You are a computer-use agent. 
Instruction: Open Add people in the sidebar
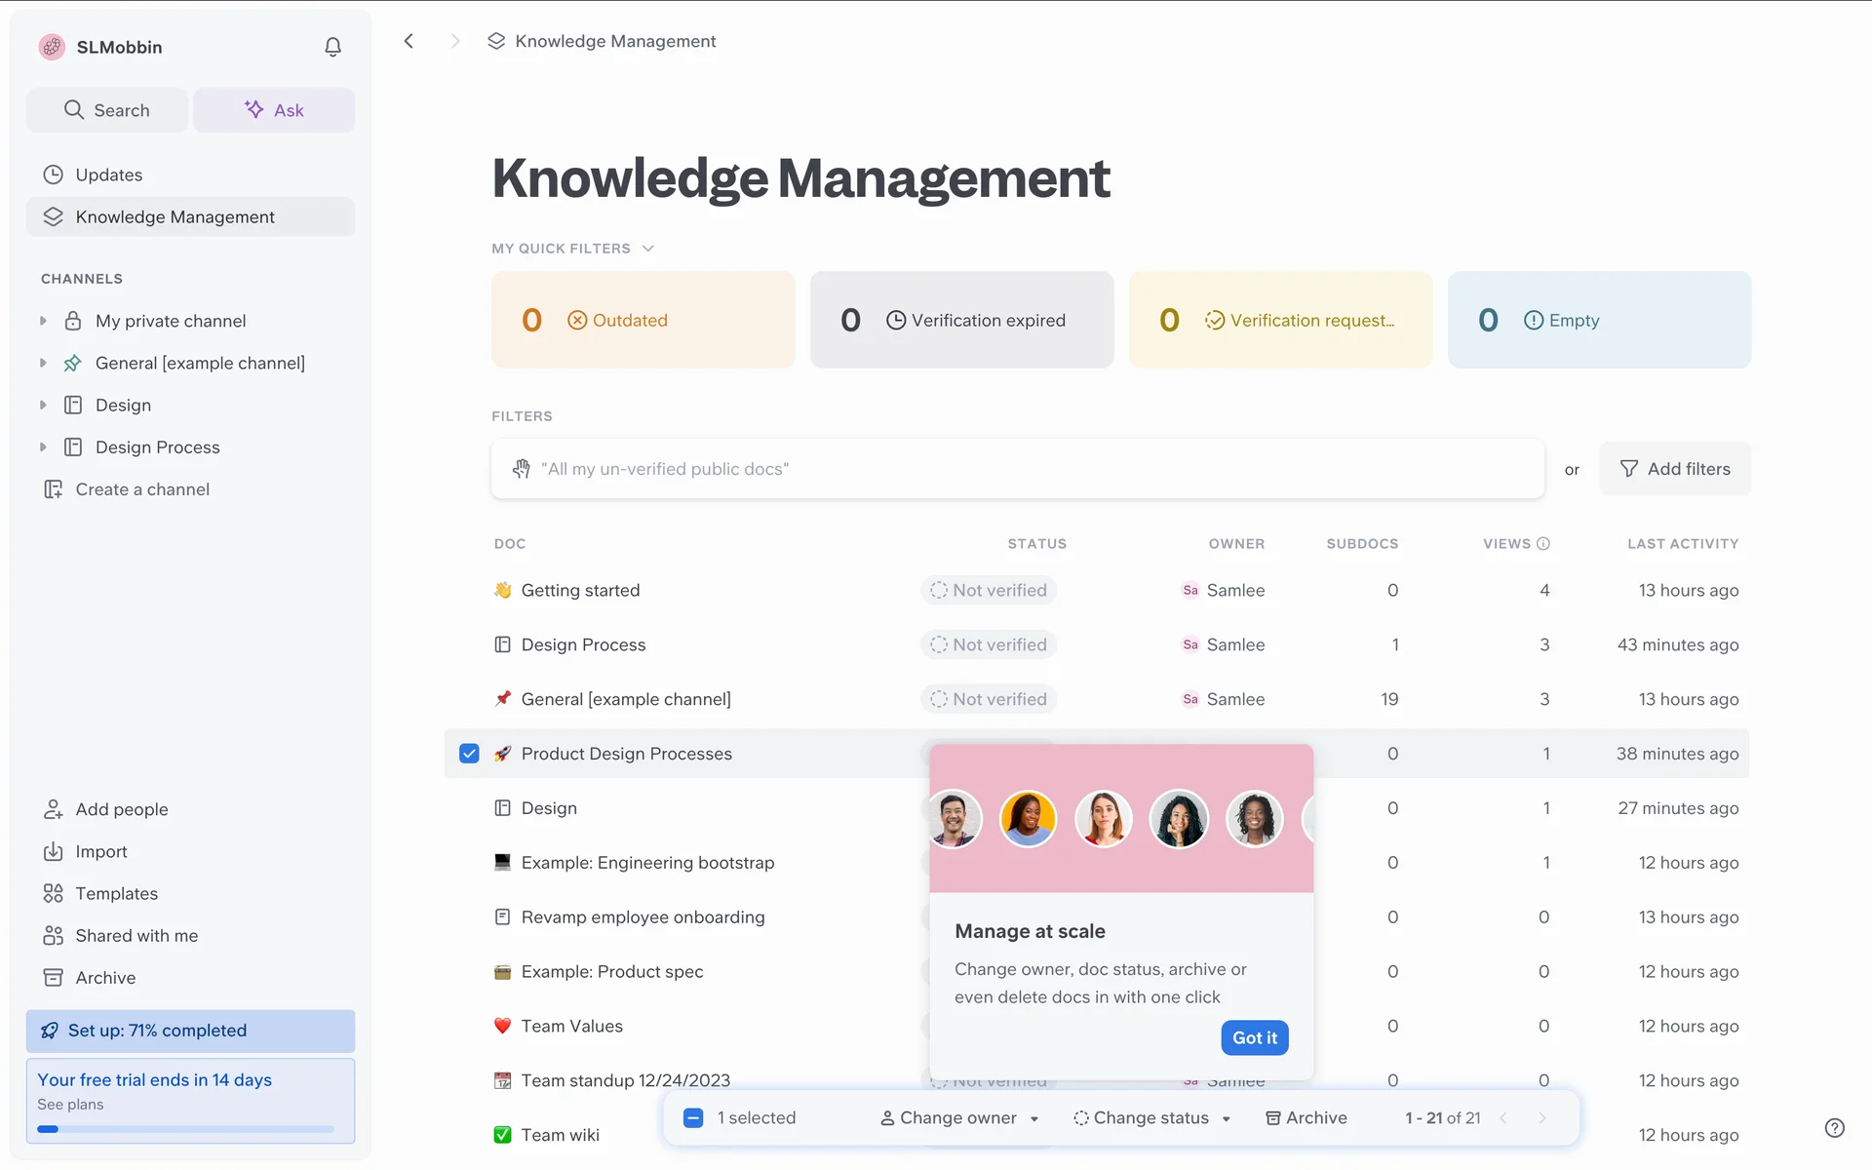(x=121, y=809)
